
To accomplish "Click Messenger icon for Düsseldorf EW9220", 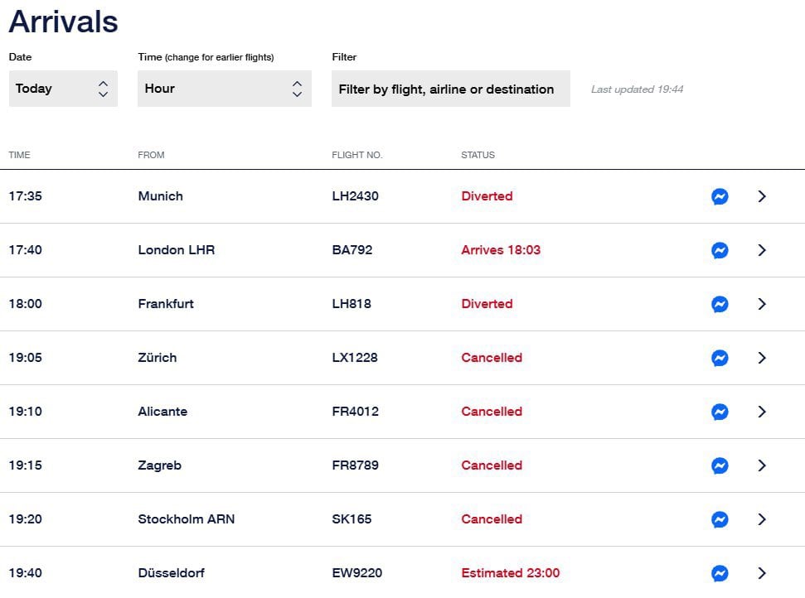I will (x=720, y=573).
